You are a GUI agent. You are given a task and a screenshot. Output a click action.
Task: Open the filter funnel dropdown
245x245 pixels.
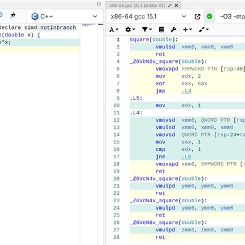[147, 30]
